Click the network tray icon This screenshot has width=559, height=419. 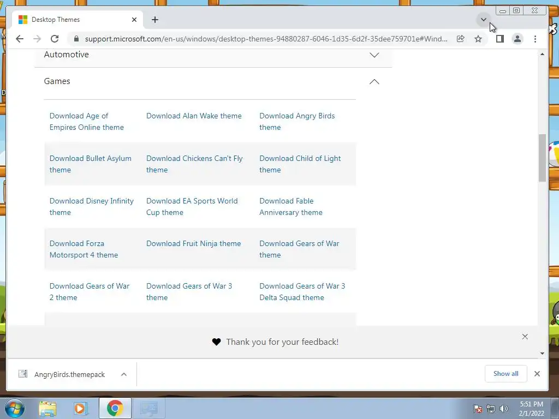491,409
